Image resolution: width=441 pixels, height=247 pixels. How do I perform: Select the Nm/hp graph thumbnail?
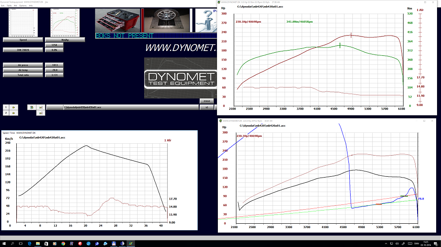[x=65, y=22]
